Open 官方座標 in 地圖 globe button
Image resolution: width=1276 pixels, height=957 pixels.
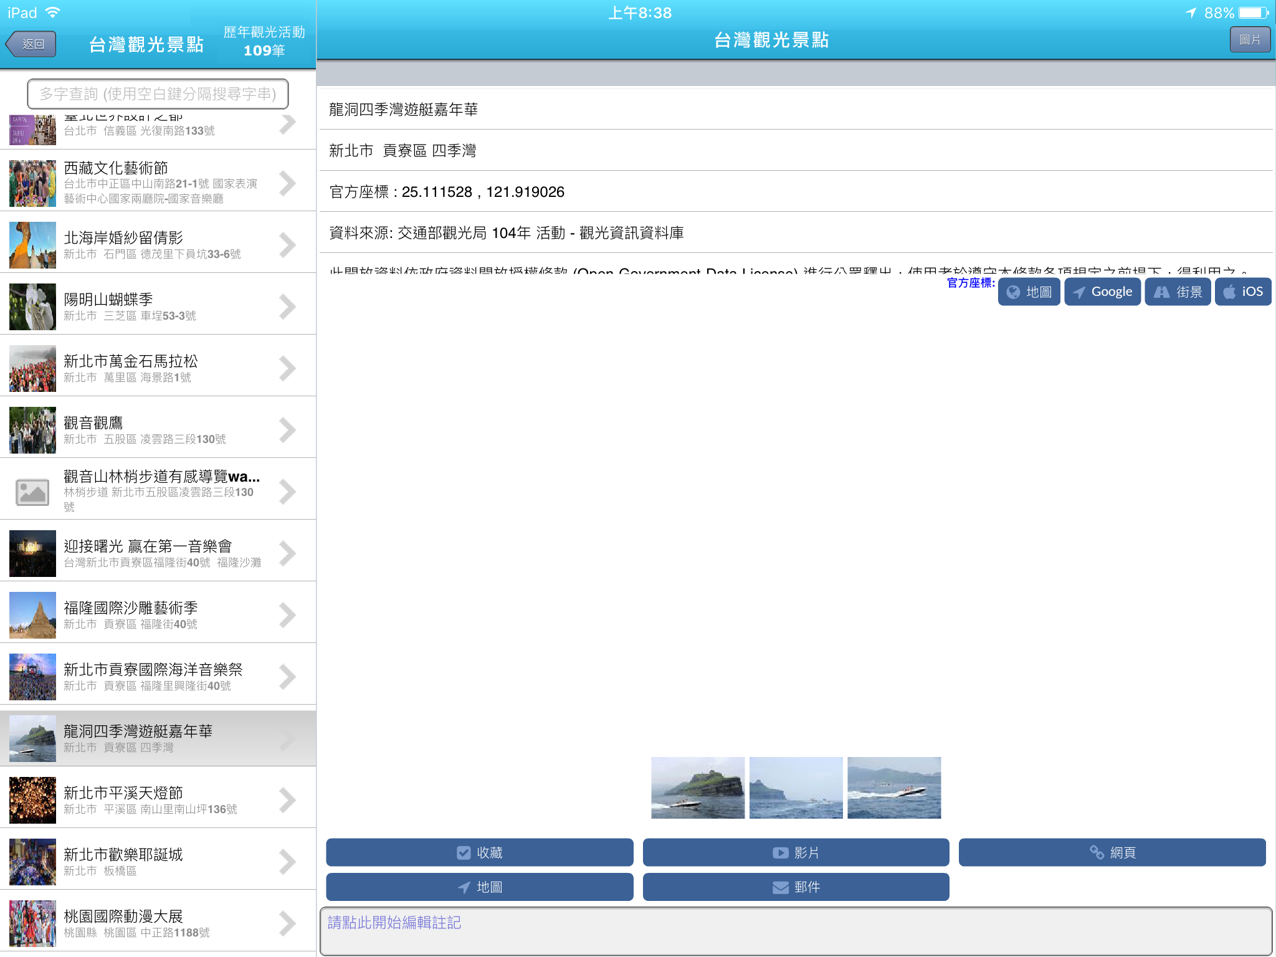tap(1029, 292)
